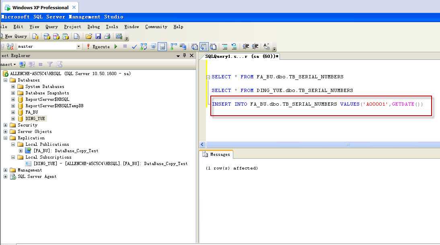This screenshot has height=245, width=440.
Task: Specify values for template parameters
Action: 267,47
